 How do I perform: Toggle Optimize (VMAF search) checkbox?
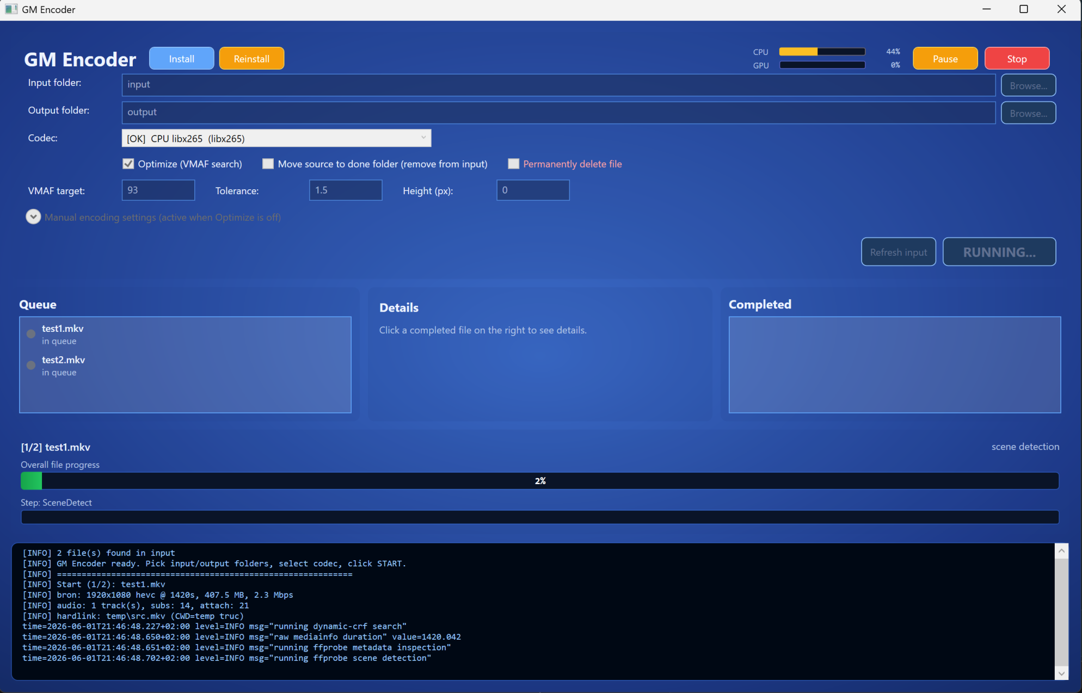(x=128, y=164)
